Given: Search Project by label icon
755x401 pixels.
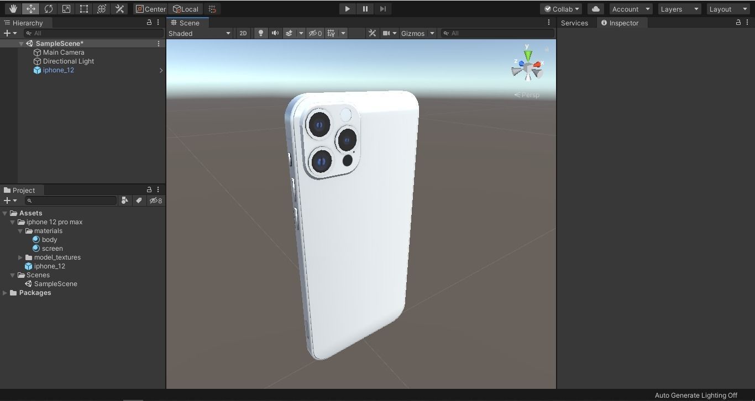Looking at the screenshot, I should click(139, 200).
